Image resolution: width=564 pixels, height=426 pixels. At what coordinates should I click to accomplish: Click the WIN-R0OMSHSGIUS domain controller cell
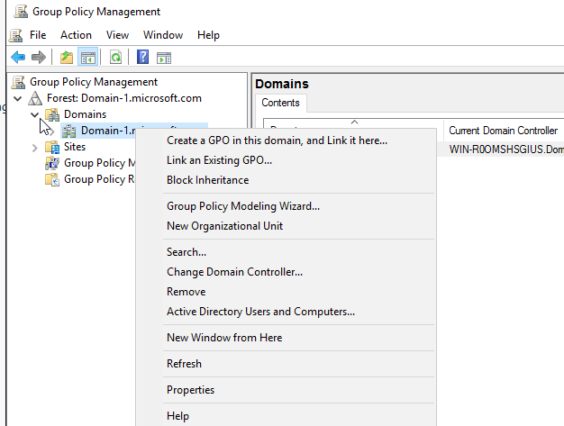point(506,150)
